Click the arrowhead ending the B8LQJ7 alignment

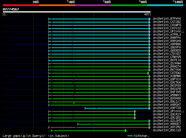point(150,102)
